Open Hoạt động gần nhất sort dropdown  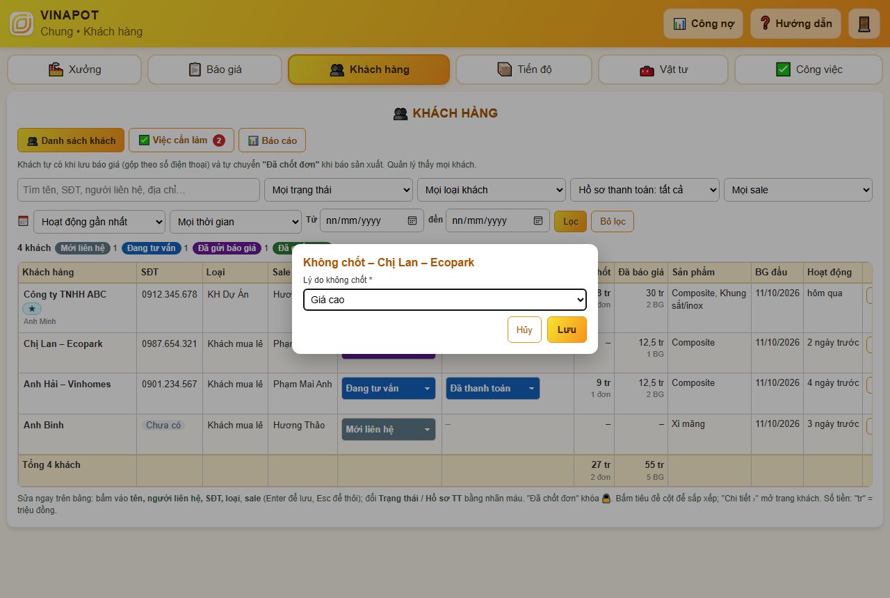pyautogui.click(x=99, y=222)
